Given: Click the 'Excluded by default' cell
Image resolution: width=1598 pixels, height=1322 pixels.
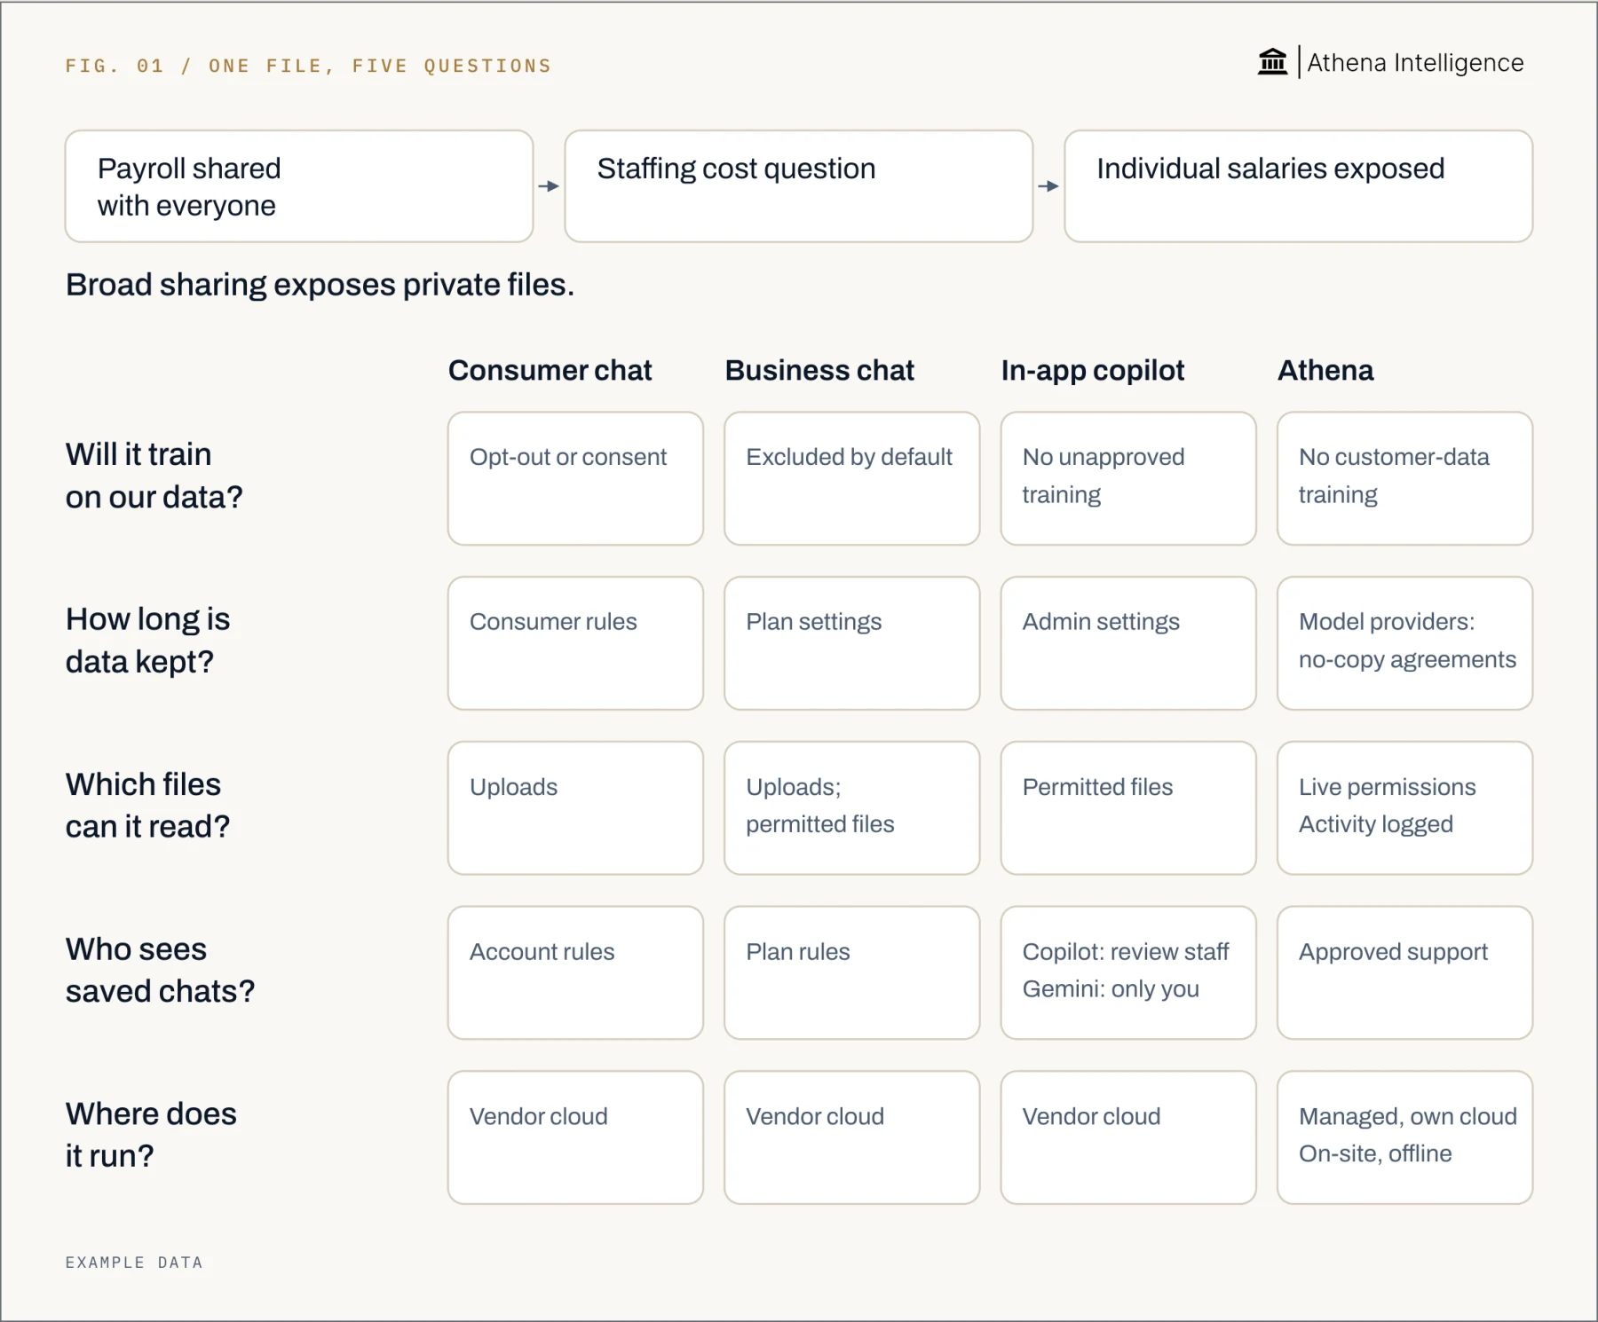Looking at the screenshot, I should tap(852, 478).
